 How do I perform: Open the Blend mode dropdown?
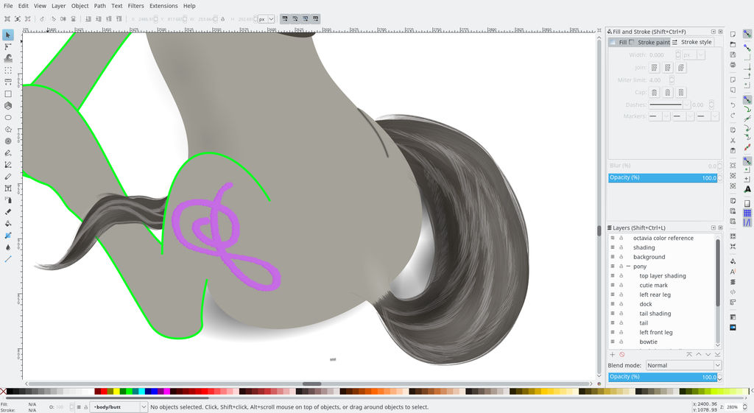[684, 365]
